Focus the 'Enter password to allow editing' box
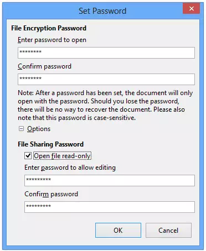This screenshot has height=251, width=206. coord(110,180)
